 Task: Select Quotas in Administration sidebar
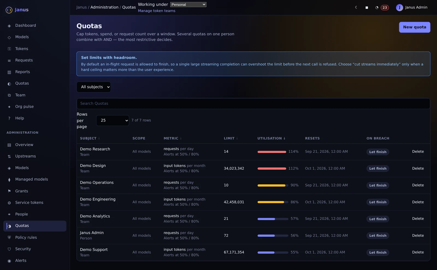pyautogui.click(x=35, y=226)
